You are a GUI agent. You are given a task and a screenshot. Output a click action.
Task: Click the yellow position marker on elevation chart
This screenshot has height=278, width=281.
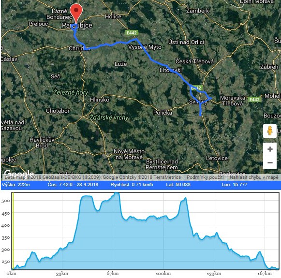point(13,231)
